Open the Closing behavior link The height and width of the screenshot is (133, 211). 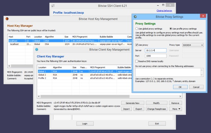(x=164, y=11)
